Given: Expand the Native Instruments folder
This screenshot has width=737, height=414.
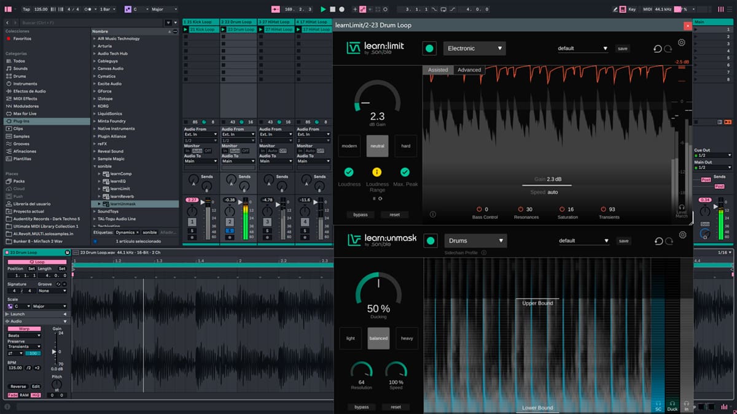Looking at the screenshot, I should click(x=95, y=129).
